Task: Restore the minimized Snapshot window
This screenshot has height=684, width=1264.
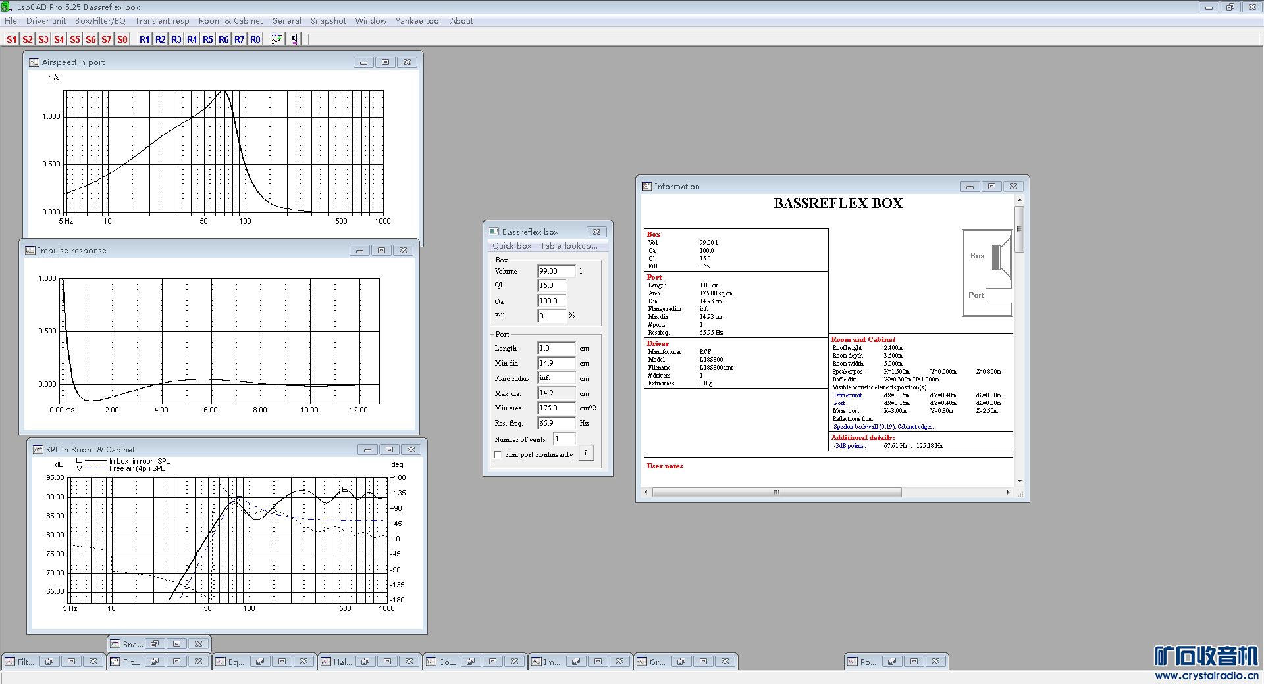Action: 154,644
